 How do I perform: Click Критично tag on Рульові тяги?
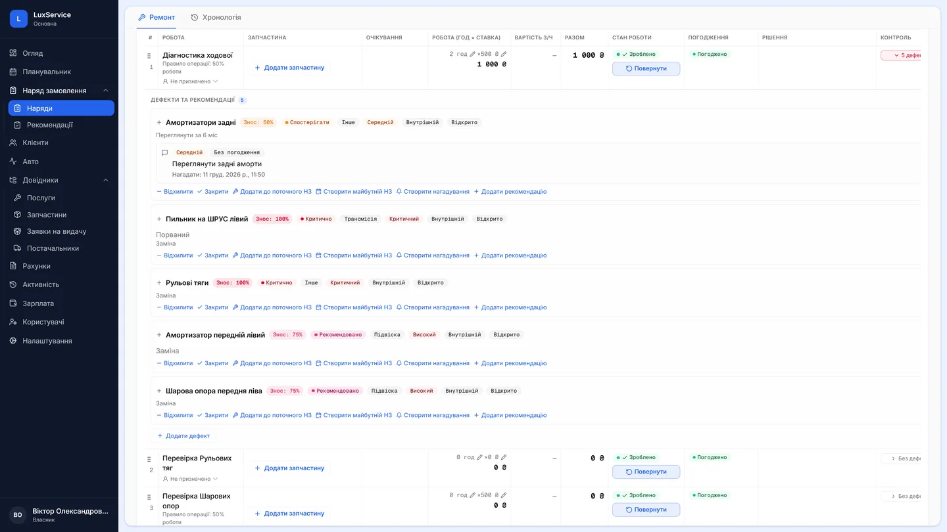277,283
